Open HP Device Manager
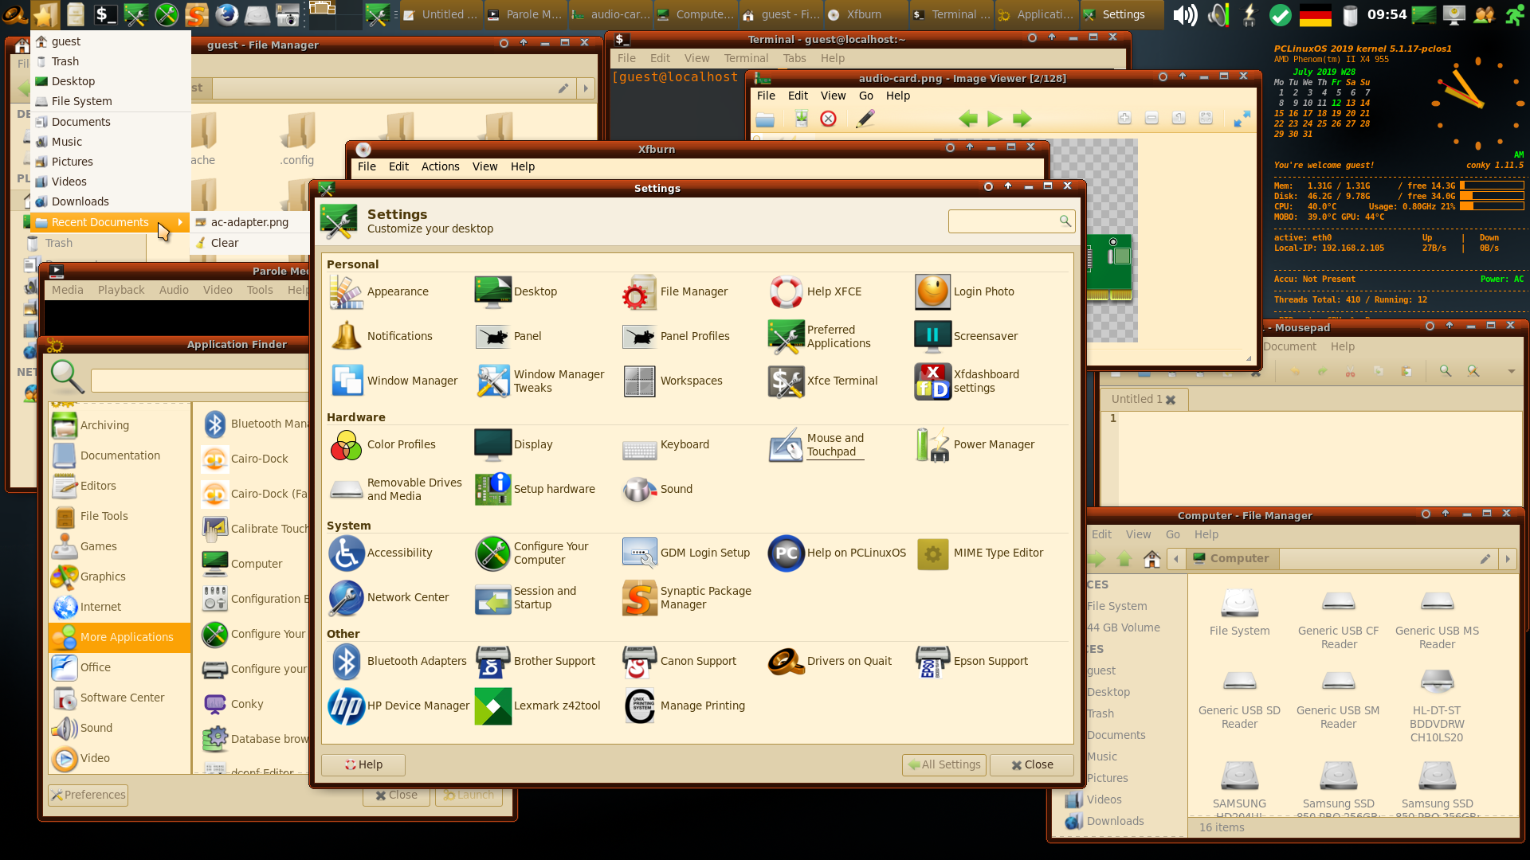This screenshot has height=860, width=1530. click(x=347, y=706)
